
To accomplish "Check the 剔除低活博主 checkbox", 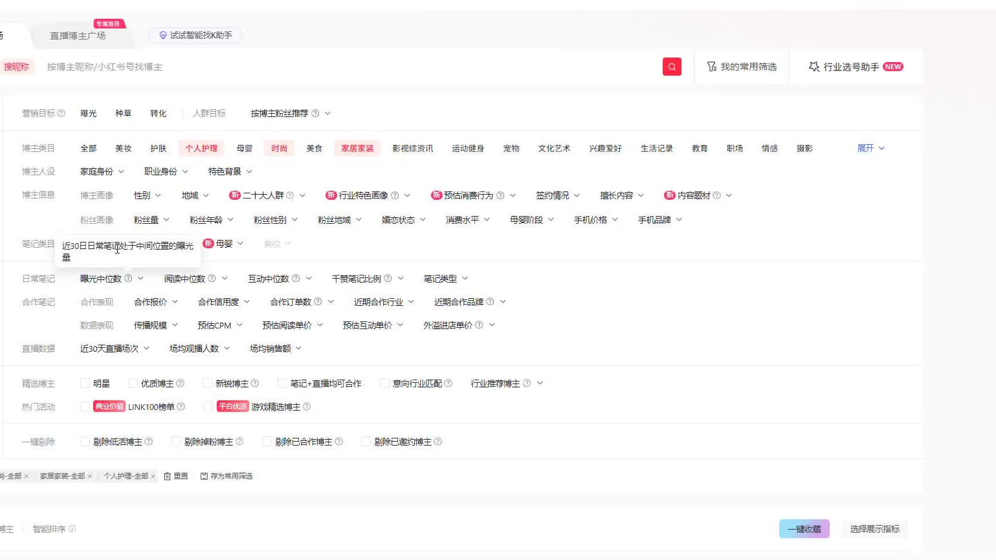I will [x=85, y=442].
